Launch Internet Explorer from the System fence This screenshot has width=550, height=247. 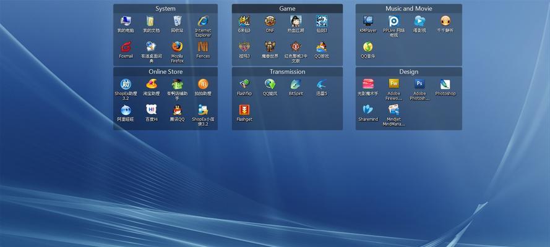point(203,22)
